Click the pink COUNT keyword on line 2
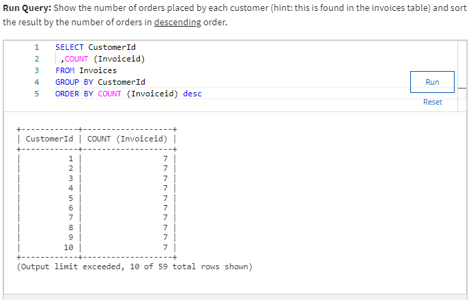This screenshot has height=300, width=471. (77, 59)
